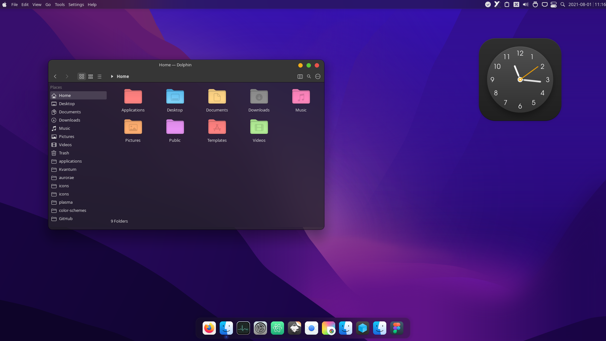The height and width of the screenshot is (341, 606).
Task: Switch to Icons view mode
Action: click(x=82, y=76)
